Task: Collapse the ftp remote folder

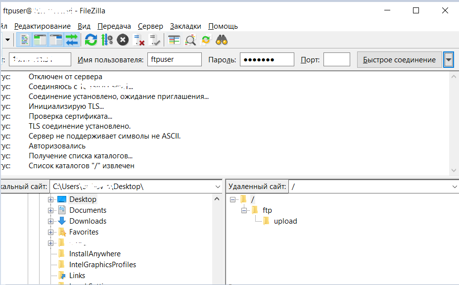Action: 244,210
